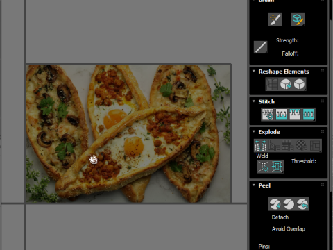Click the Pins: label in Peel
The image size is (333, 250).
pyautogui.click(x=264, y=247)
